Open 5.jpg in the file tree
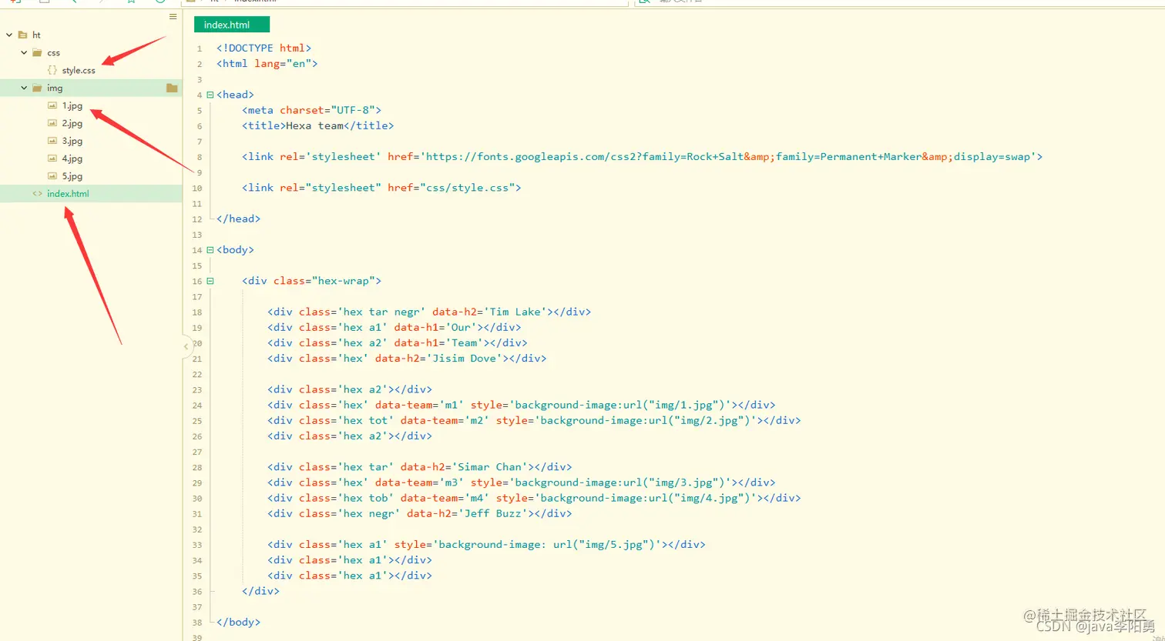1165x641 pixels. tap(72, 176)
